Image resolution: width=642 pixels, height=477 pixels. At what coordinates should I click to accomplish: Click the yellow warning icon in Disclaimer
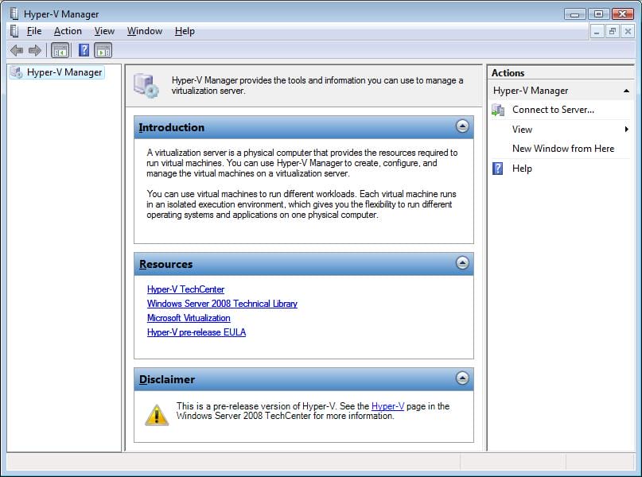(x=157, y=415)
